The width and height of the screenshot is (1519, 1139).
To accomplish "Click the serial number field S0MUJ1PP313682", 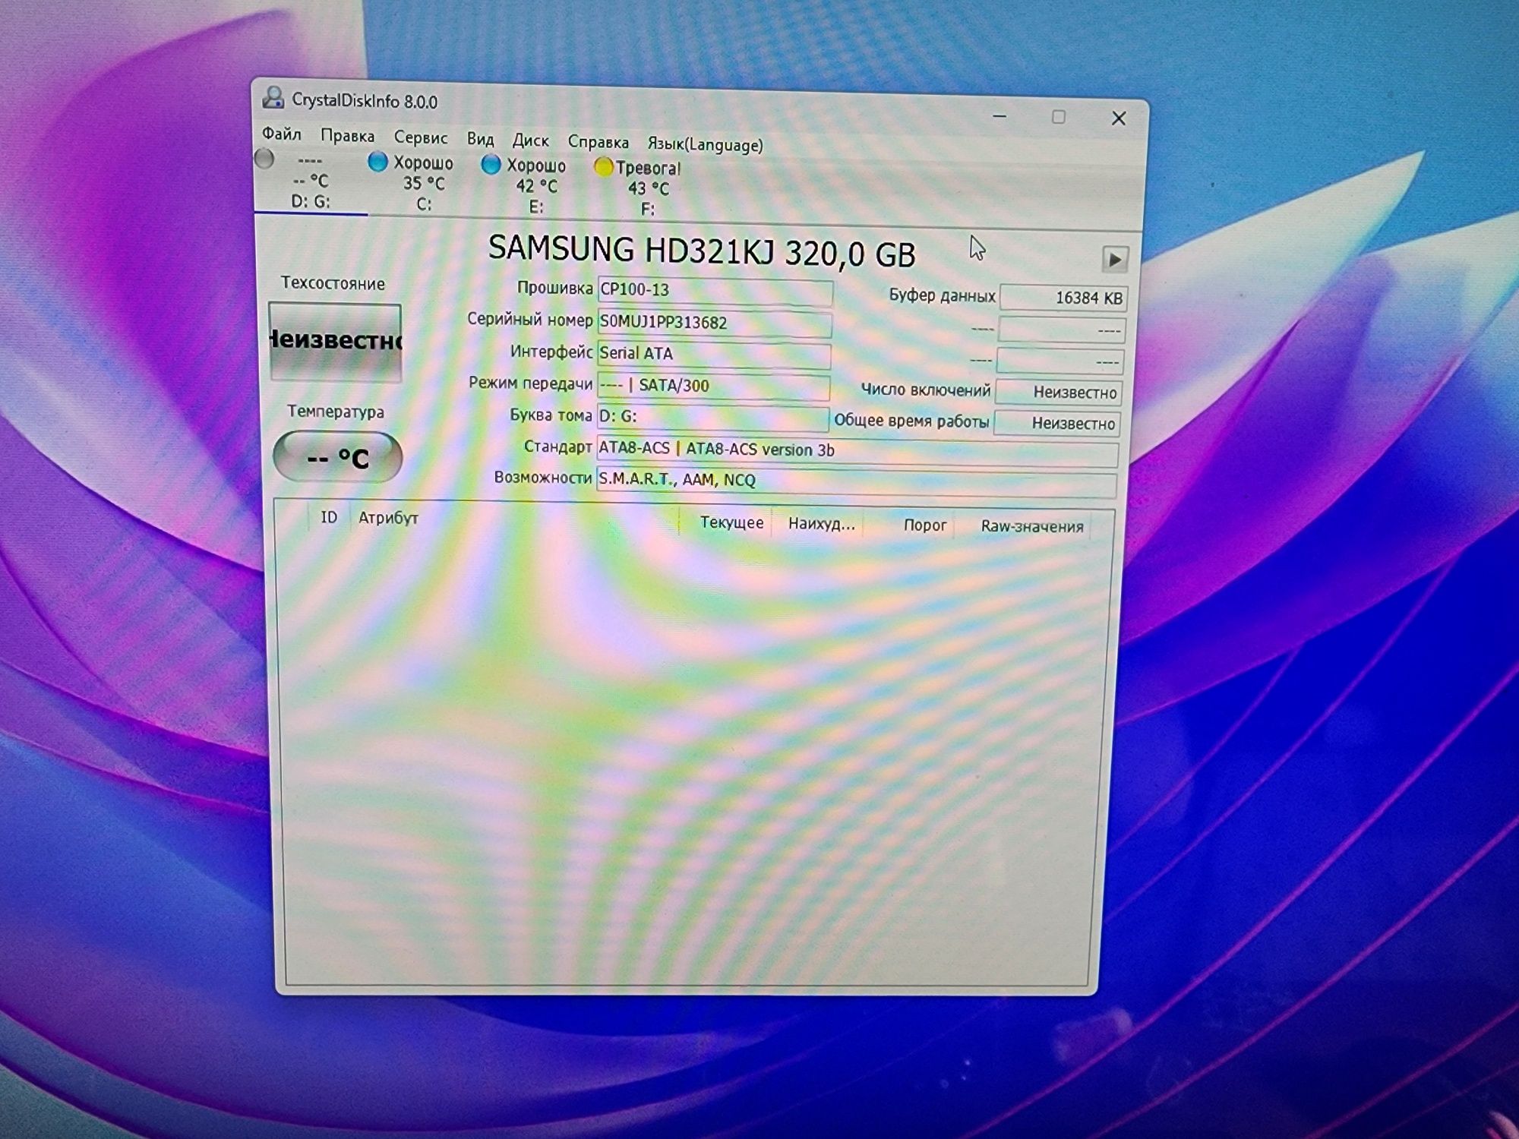I will coord(714,323).
